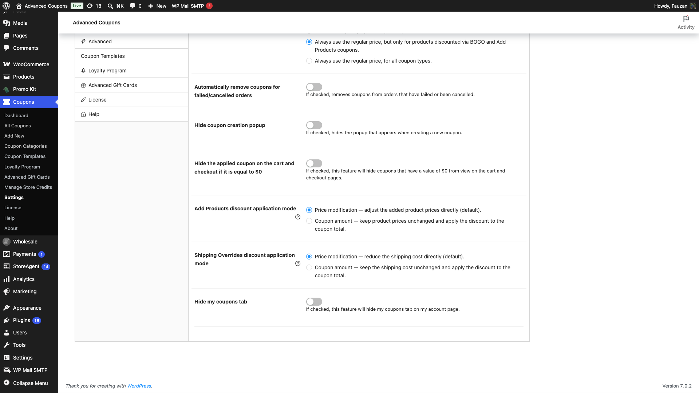
Task: Click the WordPress logo in admin bar
Action: pyautogui.click(x=6, y=6)
